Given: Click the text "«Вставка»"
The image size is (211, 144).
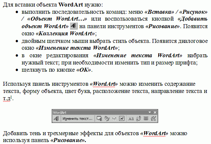Looking at the screenshot, I should point(159,12).
